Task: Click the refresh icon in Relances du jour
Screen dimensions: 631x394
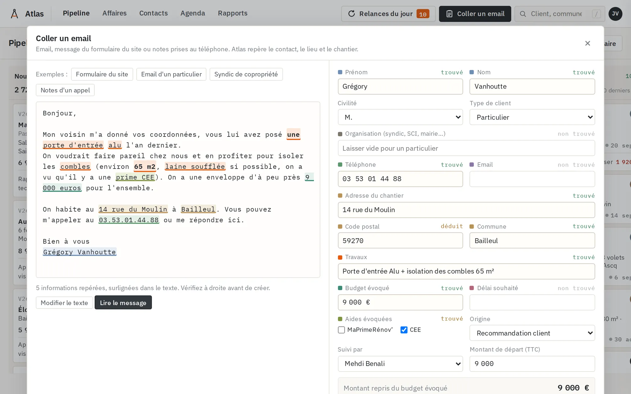Action: click(351, 14)
